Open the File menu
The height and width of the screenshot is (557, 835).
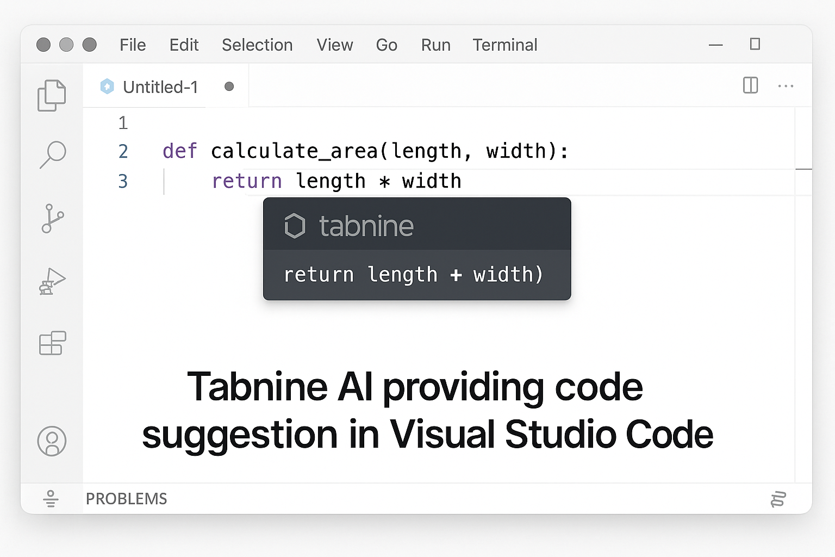(x=133, y=45)
